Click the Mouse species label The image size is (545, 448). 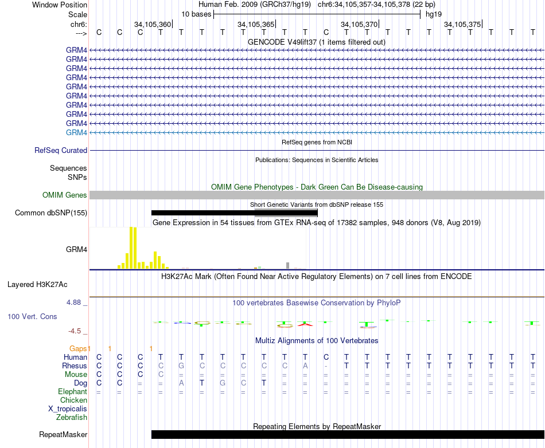point(76,375)
